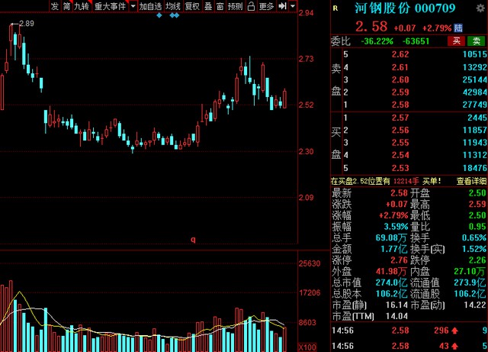
Task: Select 复权 in the chart toolbar
Action: coord(193,6)
